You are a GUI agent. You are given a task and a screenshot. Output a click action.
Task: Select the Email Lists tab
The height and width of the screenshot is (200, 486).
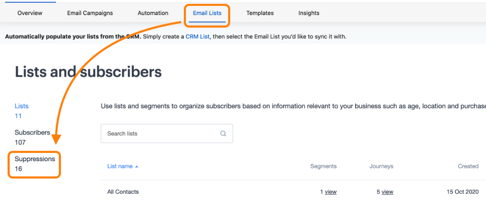(x=207, y=13)
